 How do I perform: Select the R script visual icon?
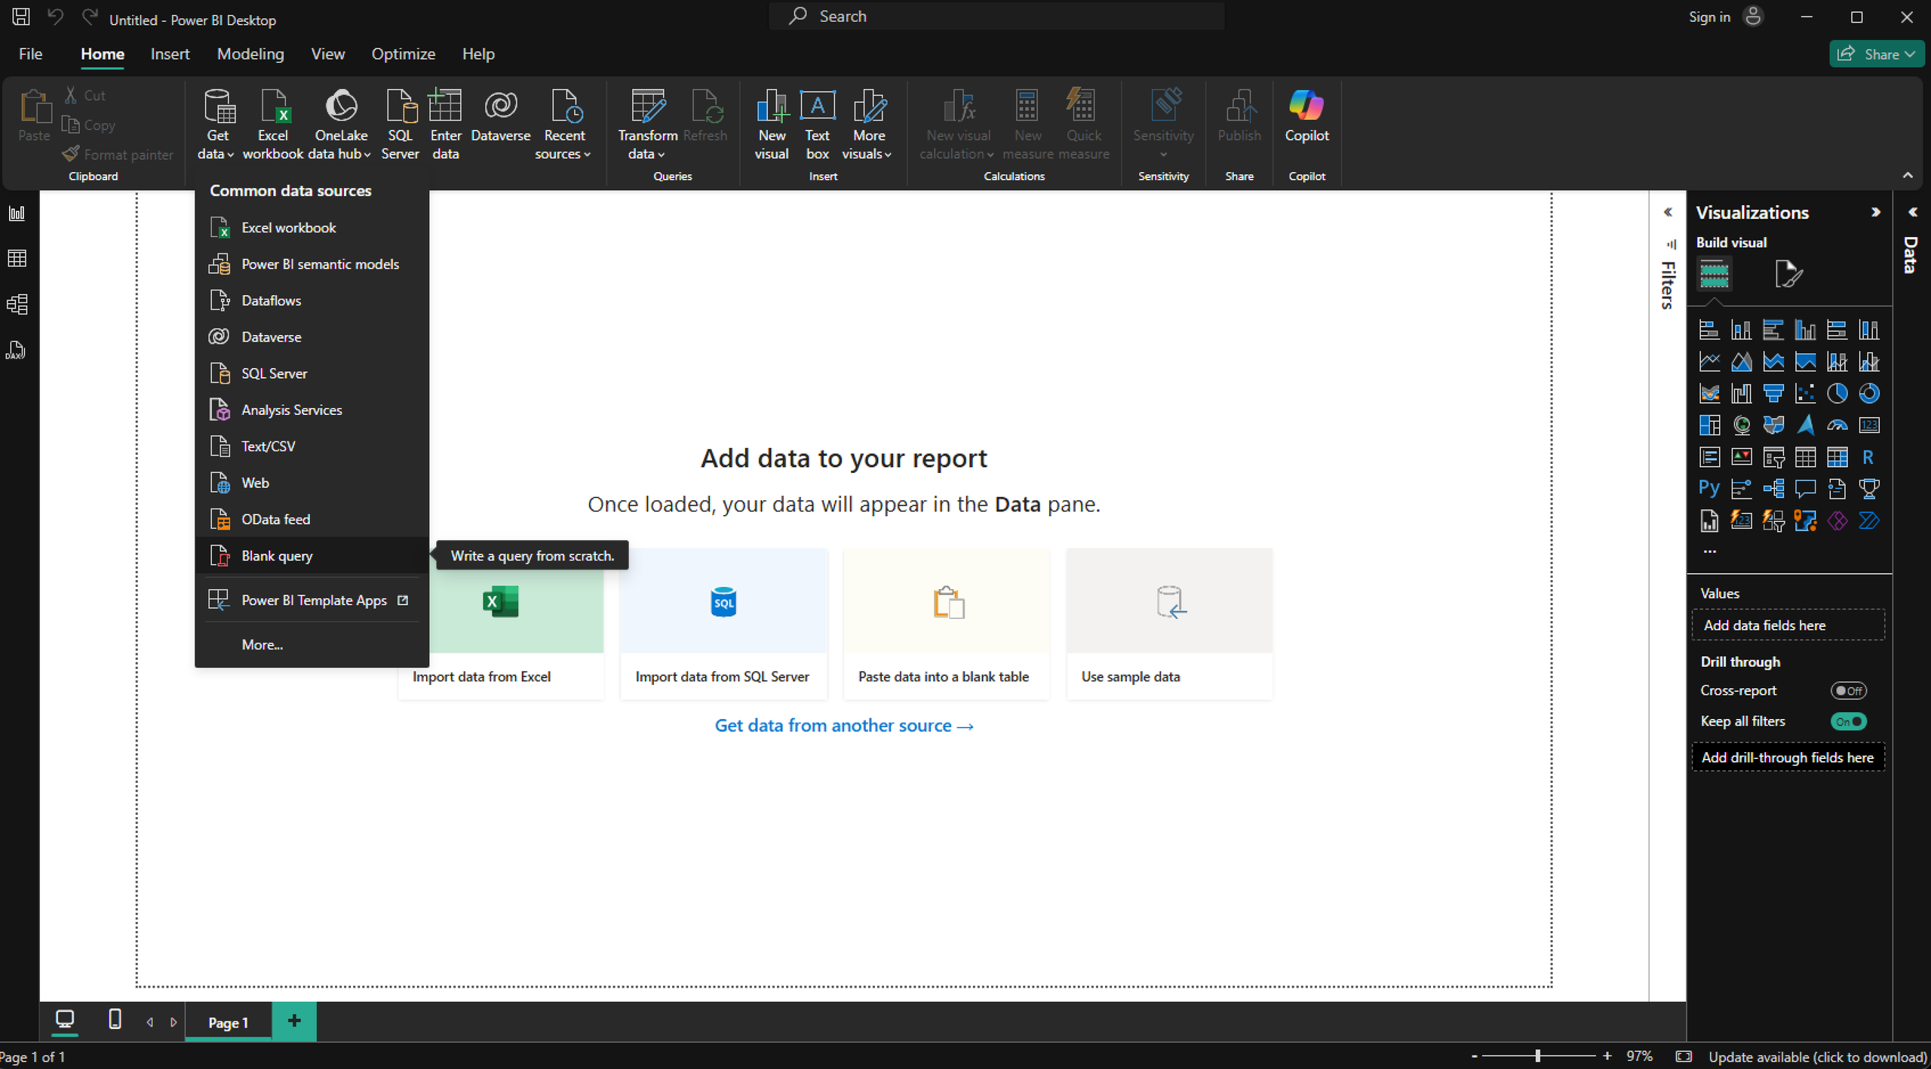coord(1868,456)
